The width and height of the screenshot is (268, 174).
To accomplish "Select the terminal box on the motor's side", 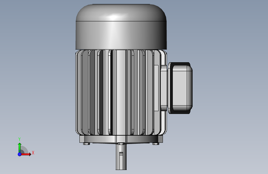I will click(x=180, y=88).
